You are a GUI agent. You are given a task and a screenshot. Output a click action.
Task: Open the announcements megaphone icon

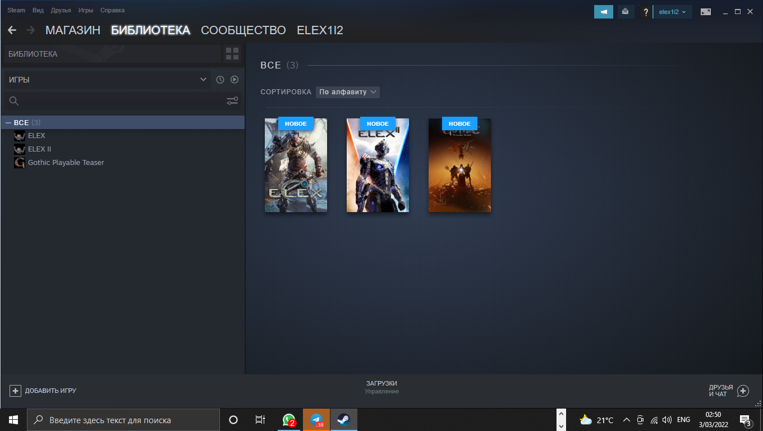tap(604, 12)
